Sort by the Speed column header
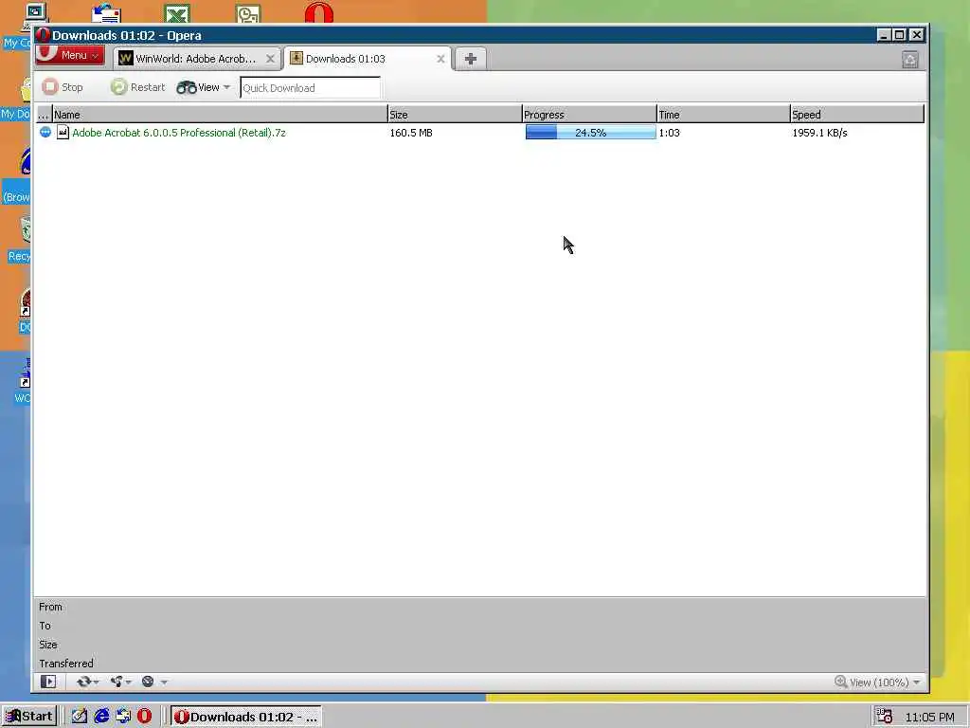Image resolution: width=970 pixels, height=728 pixels. pos(856,115)
